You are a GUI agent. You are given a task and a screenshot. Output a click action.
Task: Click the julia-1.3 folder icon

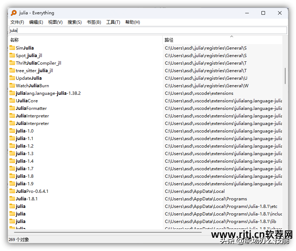click(x=12, y=153)
